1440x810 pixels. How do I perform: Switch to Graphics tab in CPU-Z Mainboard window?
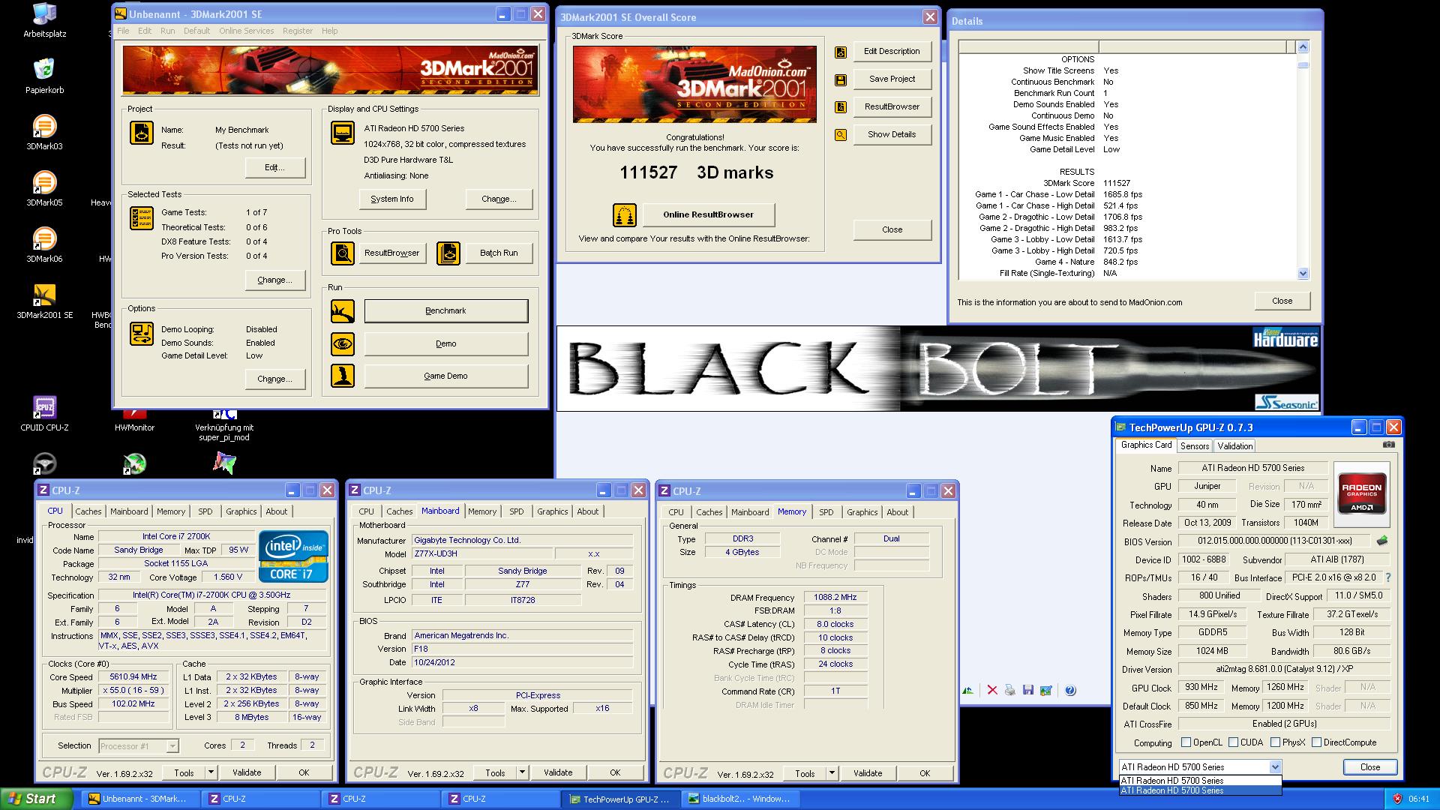553,511
